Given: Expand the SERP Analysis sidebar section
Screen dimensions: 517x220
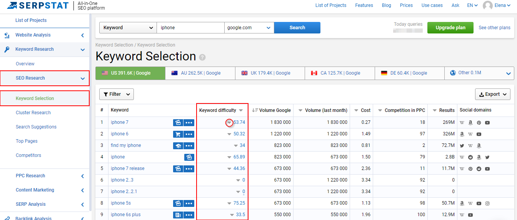Looking at the screenshot, I should (x=82, y=205).
